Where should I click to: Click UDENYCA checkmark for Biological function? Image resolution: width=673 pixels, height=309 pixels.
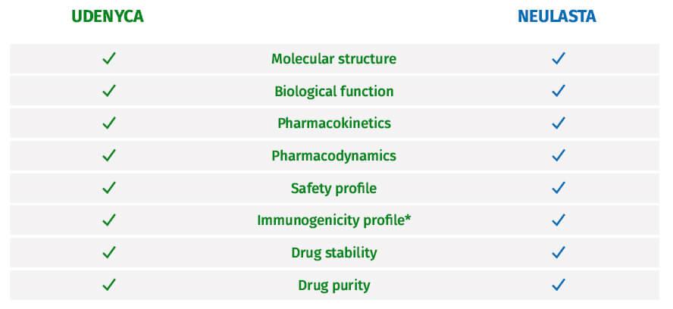point(108,91)
